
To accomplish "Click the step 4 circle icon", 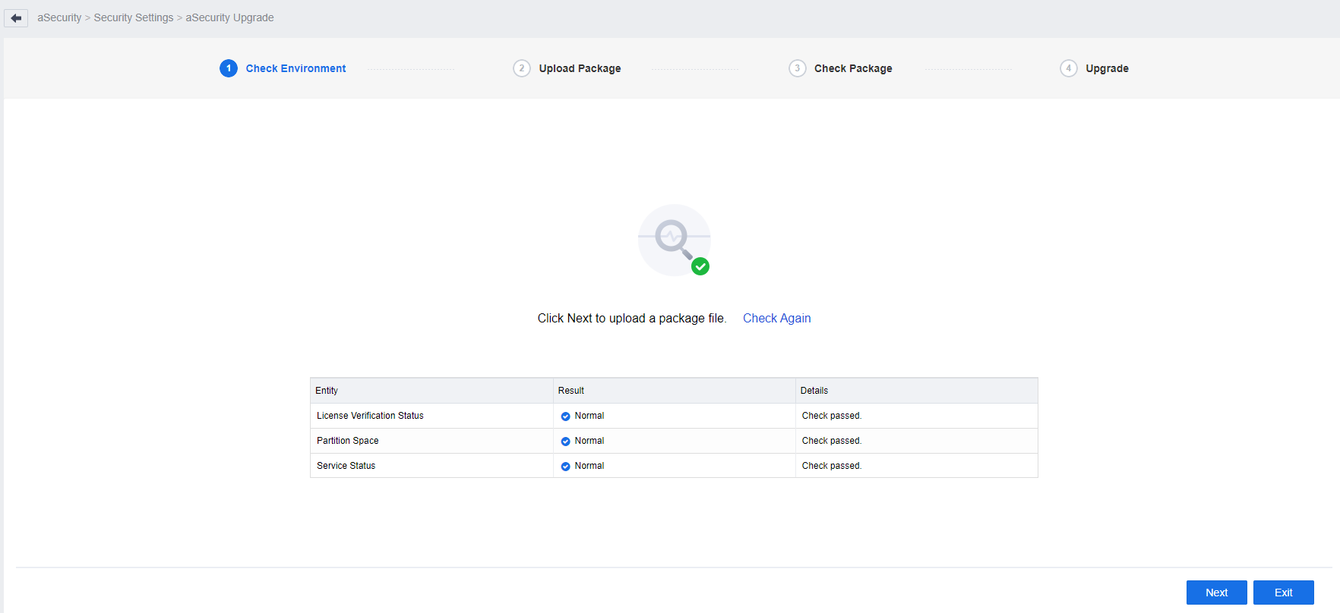I will (1068, 68).
